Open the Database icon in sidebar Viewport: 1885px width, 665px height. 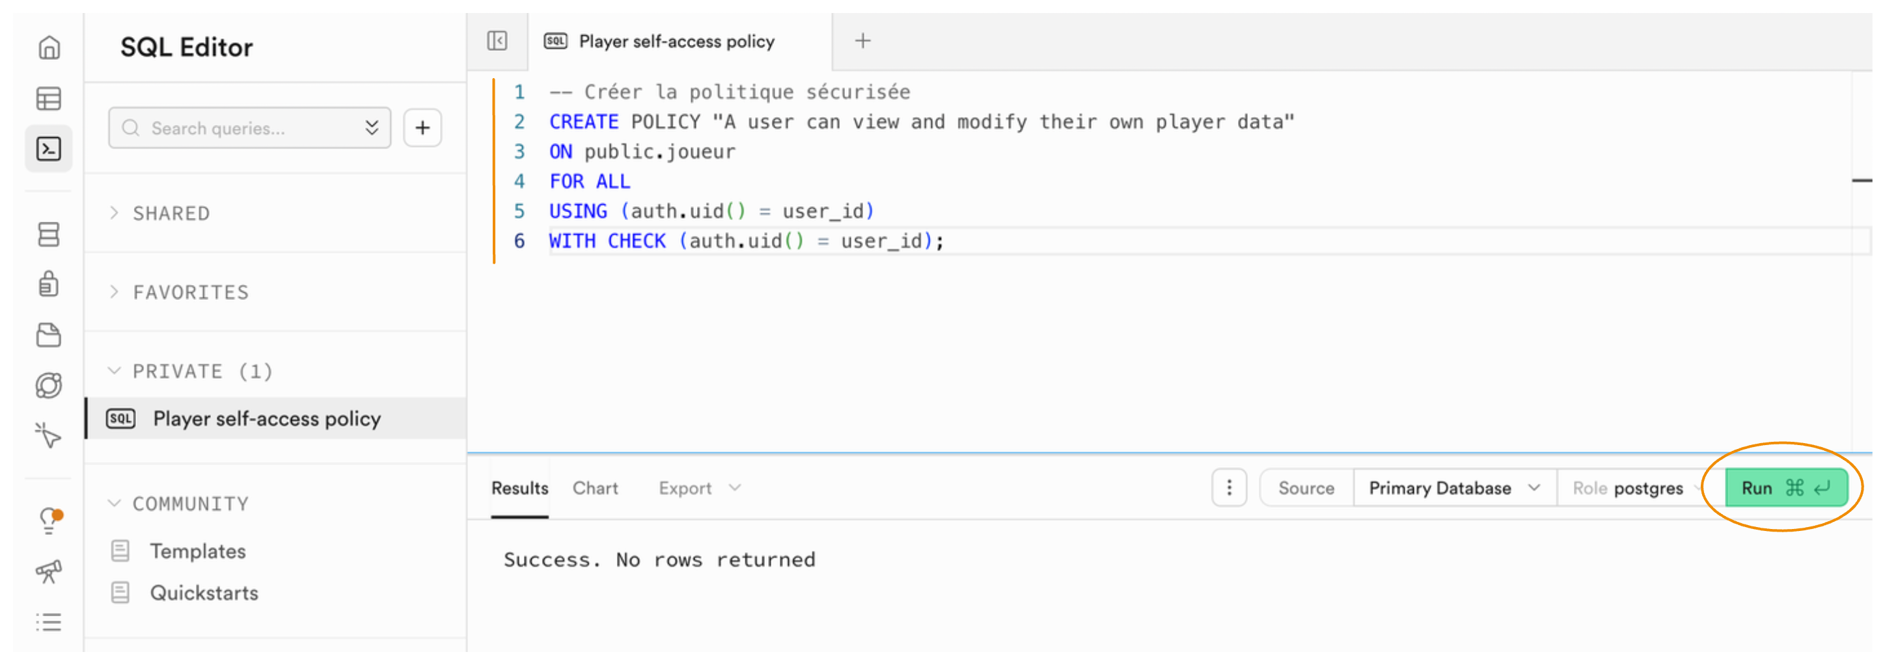[48, 234]
